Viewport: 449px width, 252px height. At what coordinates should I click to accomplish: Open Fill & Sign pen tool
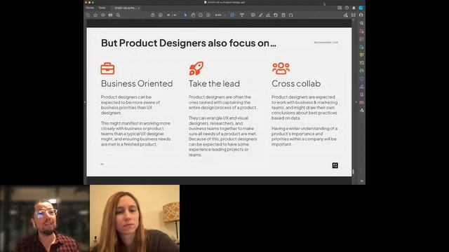tap(362, 86)
